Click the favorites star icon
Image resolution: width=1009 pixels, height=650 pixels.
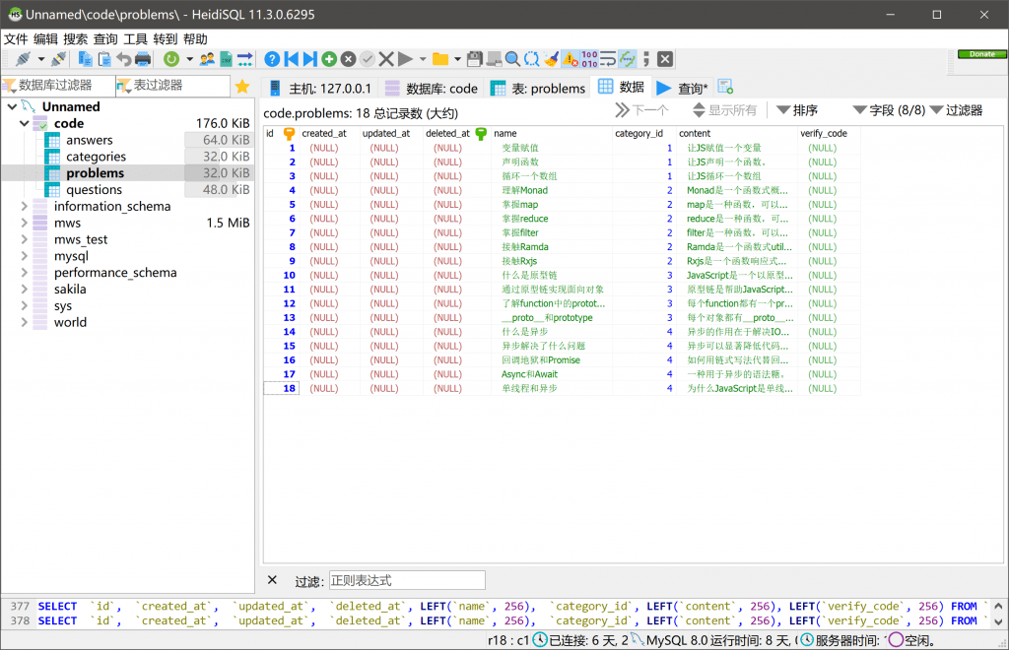[x=242, y=86]
